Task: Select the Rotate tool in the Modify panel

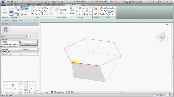Action: 80,11
